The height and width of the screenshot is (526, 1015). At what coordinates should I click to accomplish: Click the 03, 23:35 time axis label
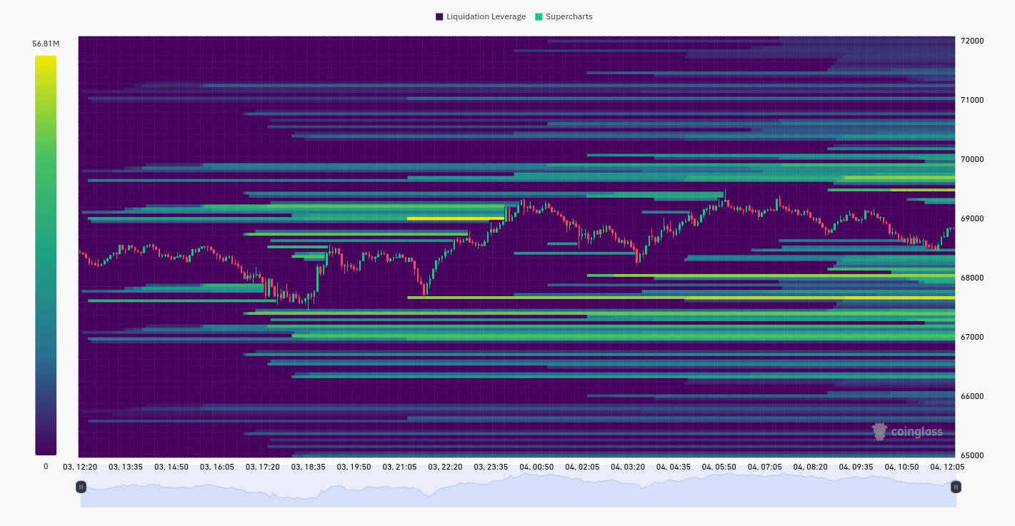click(491, 467)
